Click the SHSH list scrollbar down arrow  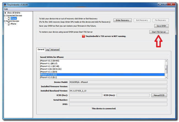[166, 77]
